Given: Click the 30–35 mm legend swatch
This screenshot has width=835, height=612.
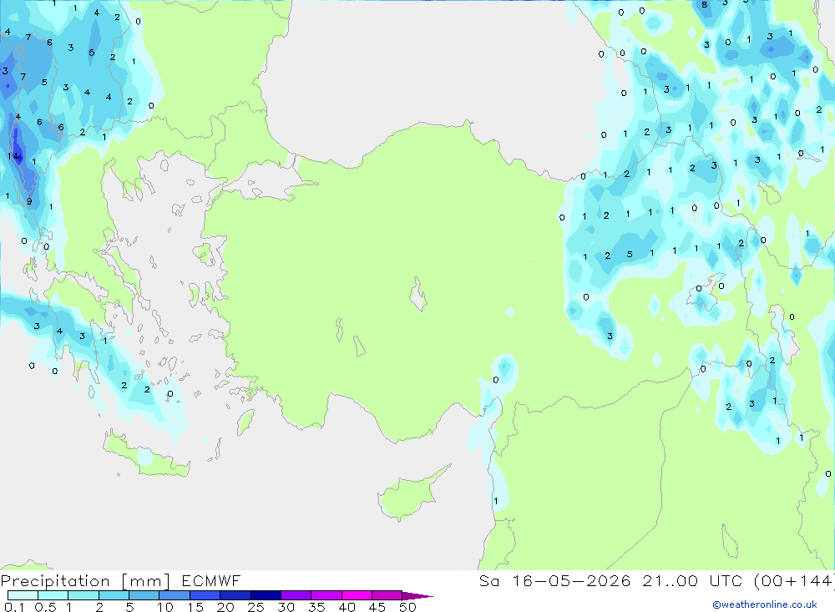Looking at the screenshot, I should 296,595.
